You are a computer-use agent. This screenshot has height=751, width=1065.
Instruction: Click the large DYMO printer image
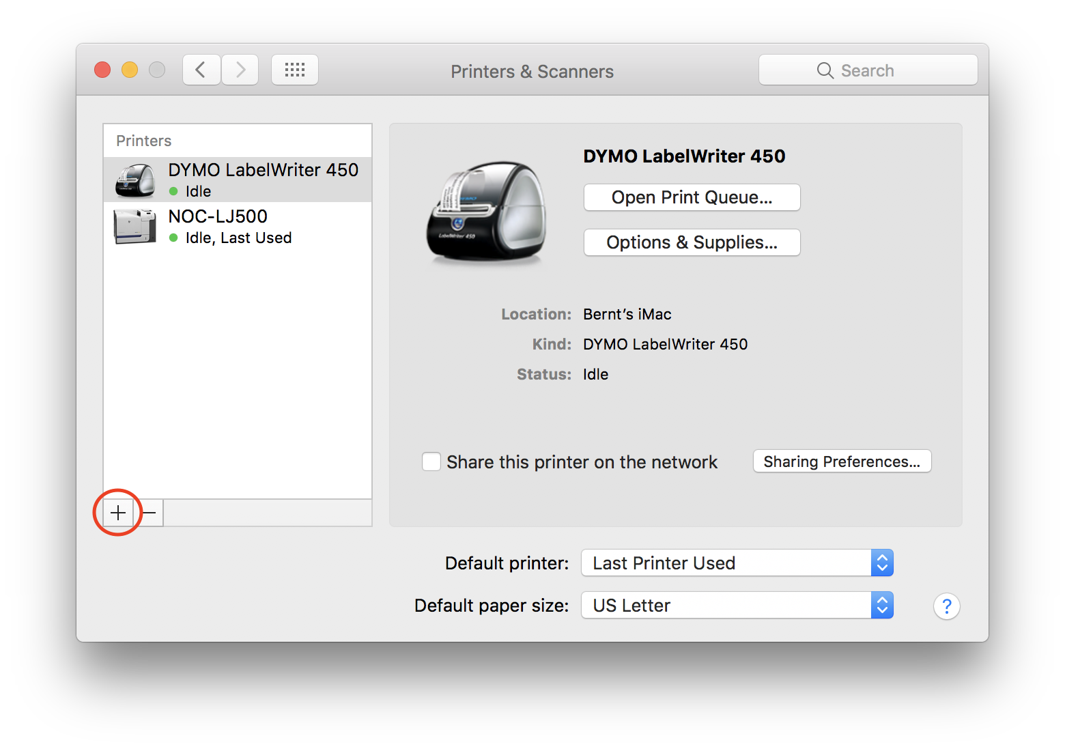(x=486, y=212)
